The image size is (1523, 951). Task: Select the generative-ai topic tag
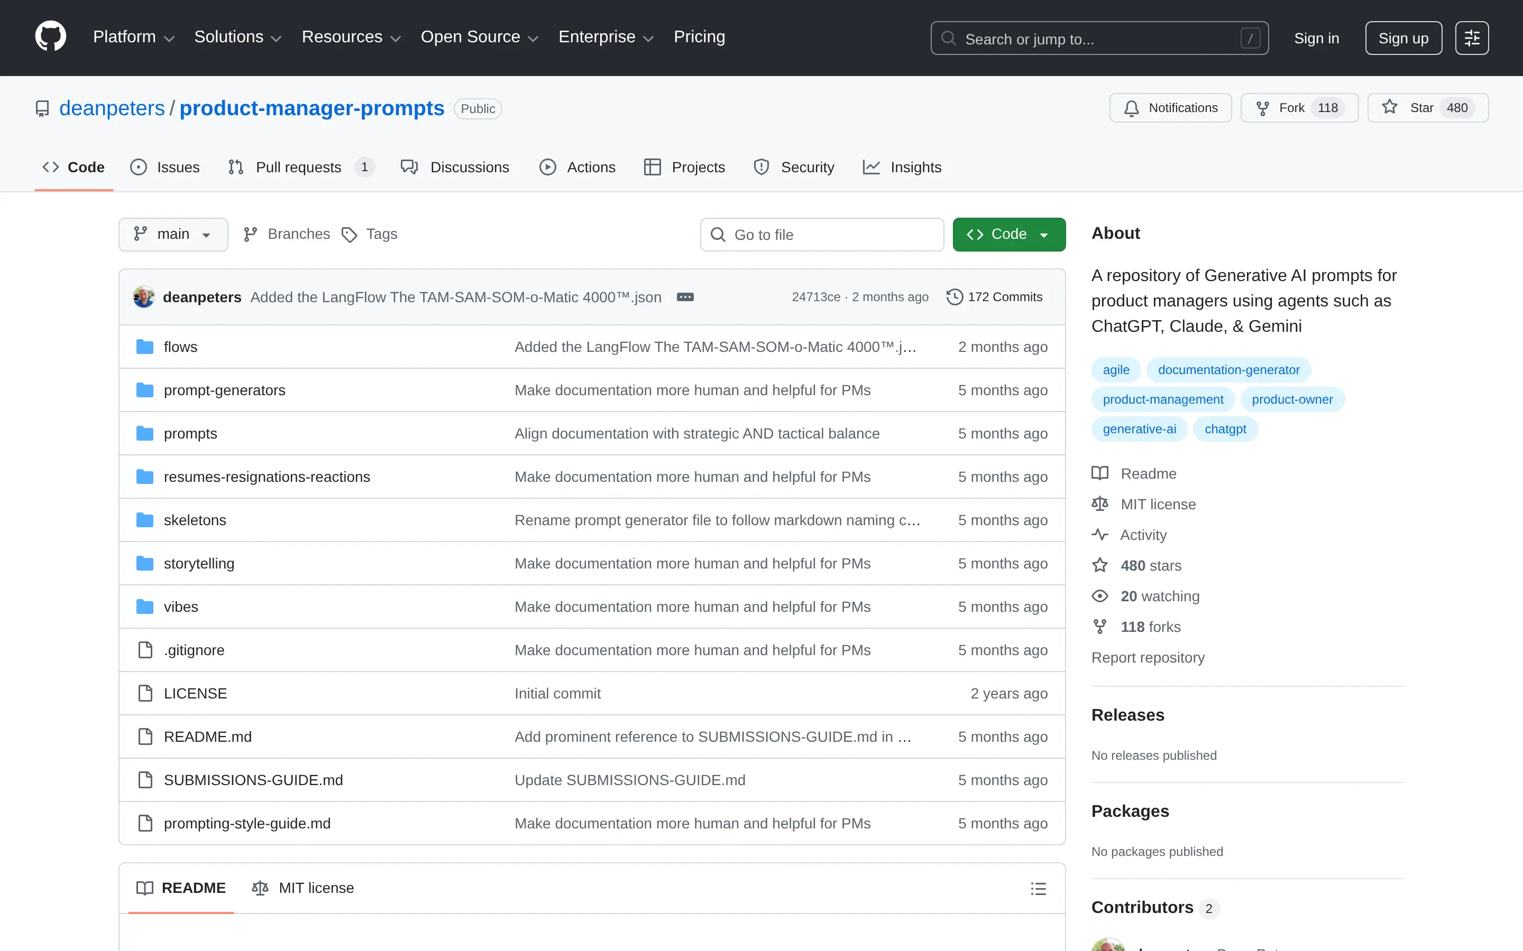point(1139,428)
